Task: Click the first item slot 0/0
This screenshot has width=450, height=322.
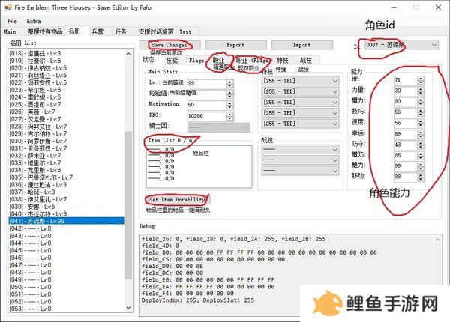Action: click(x=161, y=150)
